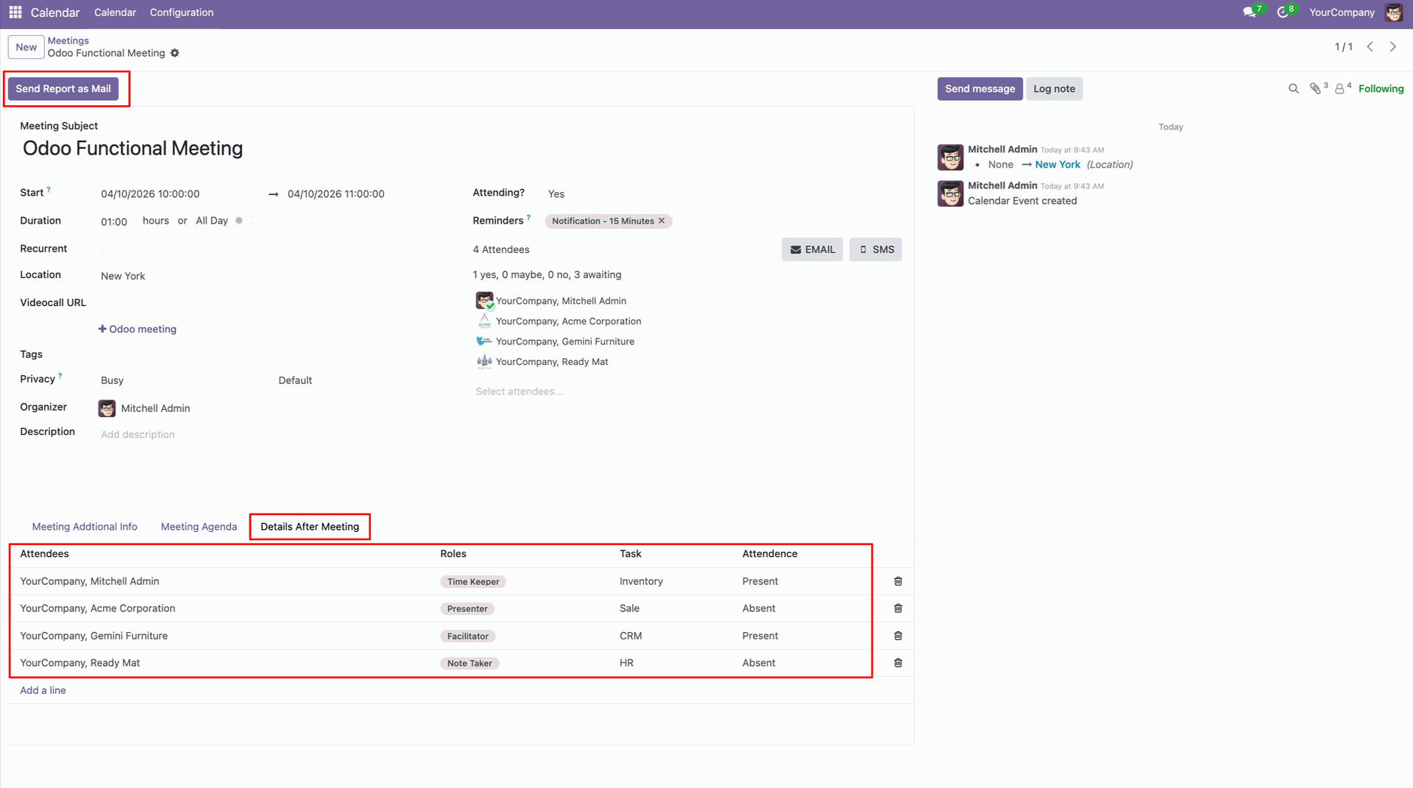
Task: Click the start date 04/10/2026 10:00:00
Action: coord(150,194)
